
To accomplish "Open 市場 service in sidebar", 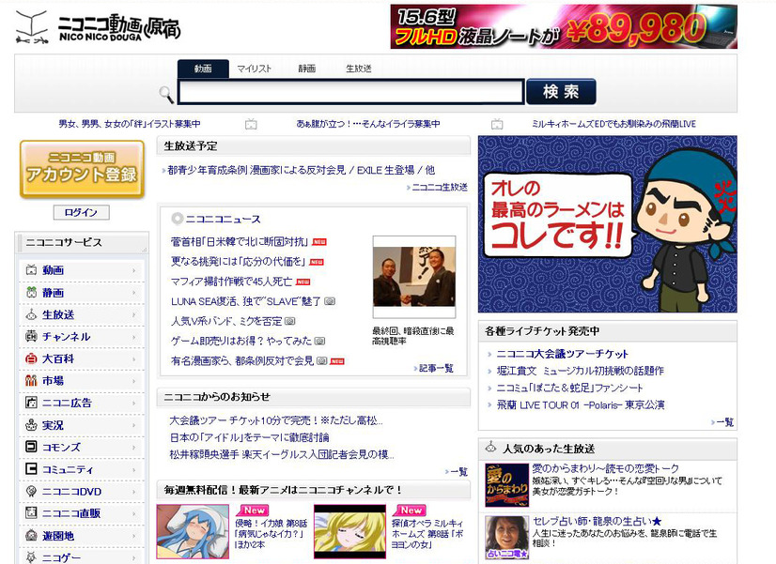I will [82, 381].
